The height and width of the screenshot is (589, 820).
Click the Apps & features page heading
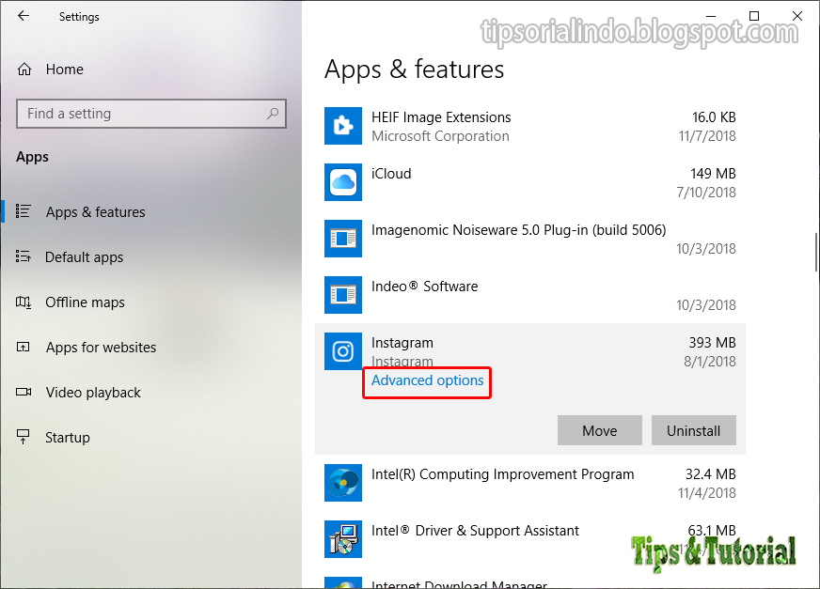tap(414, 70)
